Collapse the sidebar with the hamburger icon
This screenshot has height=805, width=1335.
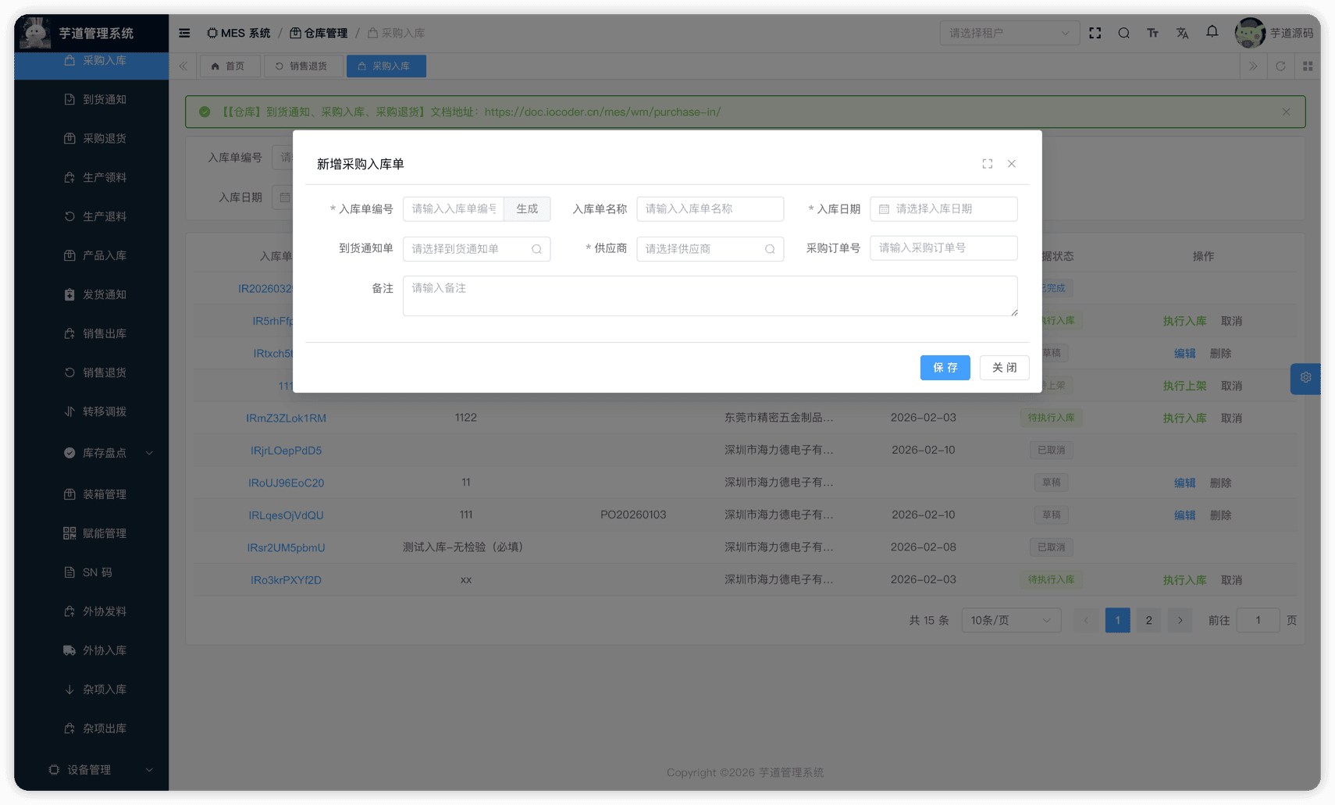(184, 33)
